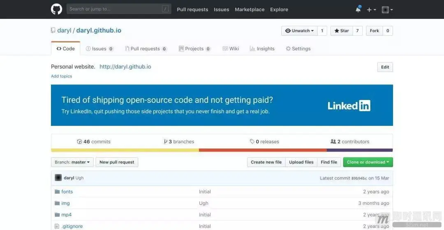Click the LinkedIn ad banner headline
This screenshot has height=230, width=444.
click(167, 100)
